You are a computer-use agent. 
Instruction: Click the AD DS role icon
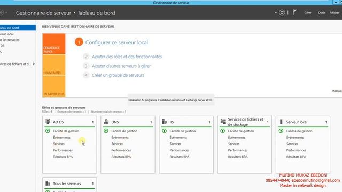point(48,122)
